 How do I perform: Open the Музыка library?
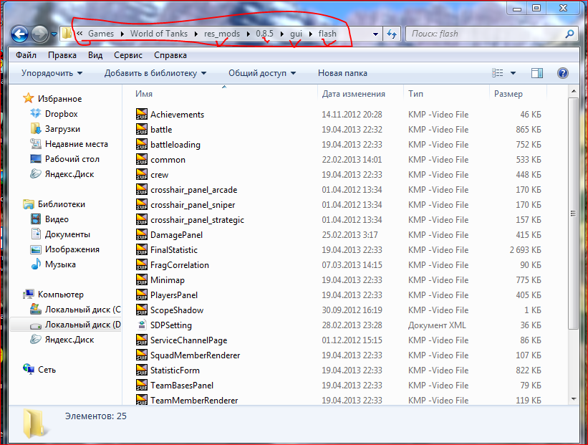click(60, 264)
